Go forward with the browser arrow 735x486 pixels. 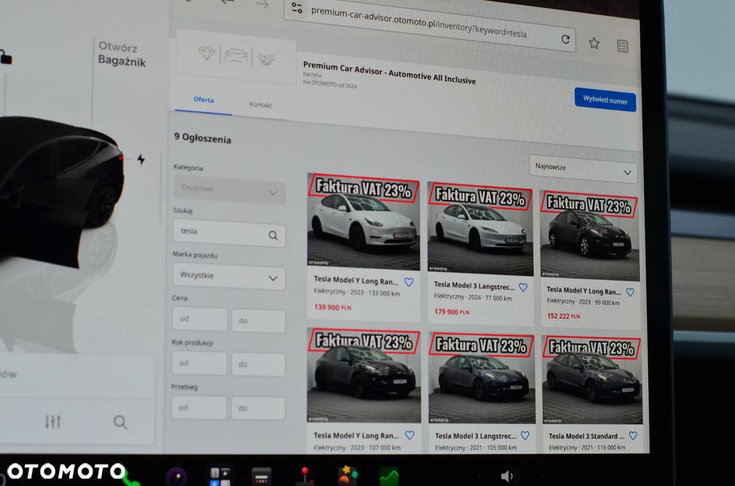[x=262, y=4]
